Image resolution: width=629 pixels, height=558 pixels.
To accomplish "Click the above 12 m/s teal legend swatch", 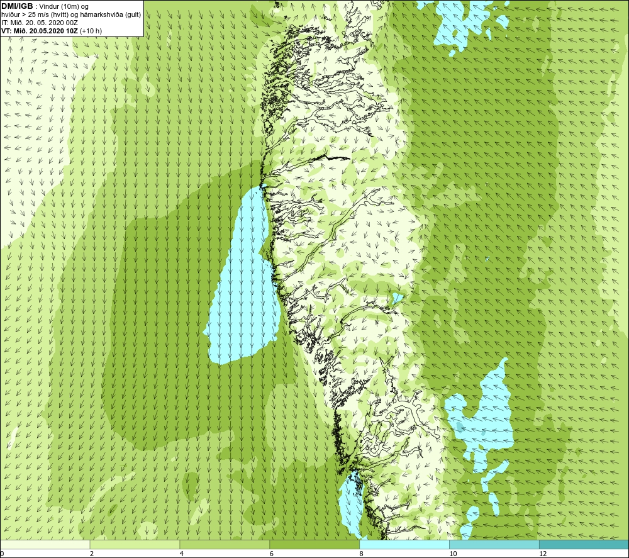I will (x=584, y=544).
